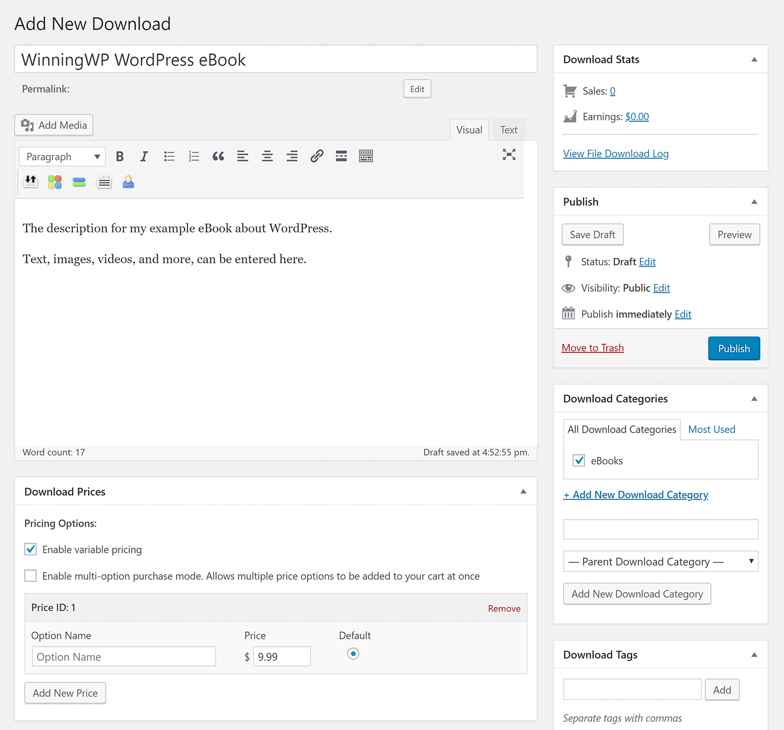Image resolution: width=784 pixels, height=730 pixels.
Task: Switch to the Visual editor tab
Action: coord(469,130)
